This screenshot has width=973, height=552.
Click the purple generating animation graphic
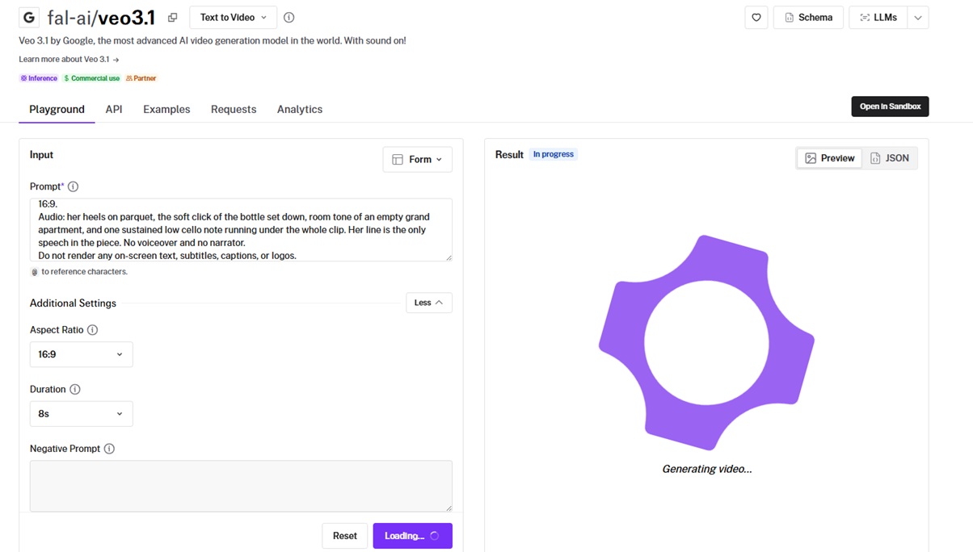coord(706,343)
